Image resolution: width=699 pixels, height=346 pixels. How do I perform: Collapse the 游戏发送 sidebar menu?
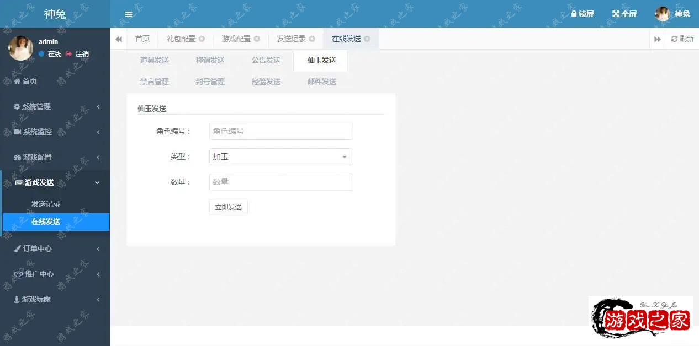(55, 182)
